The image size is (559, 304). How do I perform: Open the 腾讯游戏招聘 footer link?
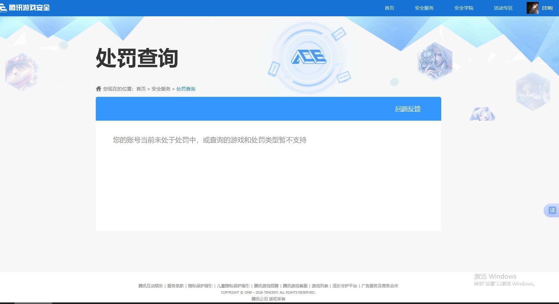pos(266,286)
